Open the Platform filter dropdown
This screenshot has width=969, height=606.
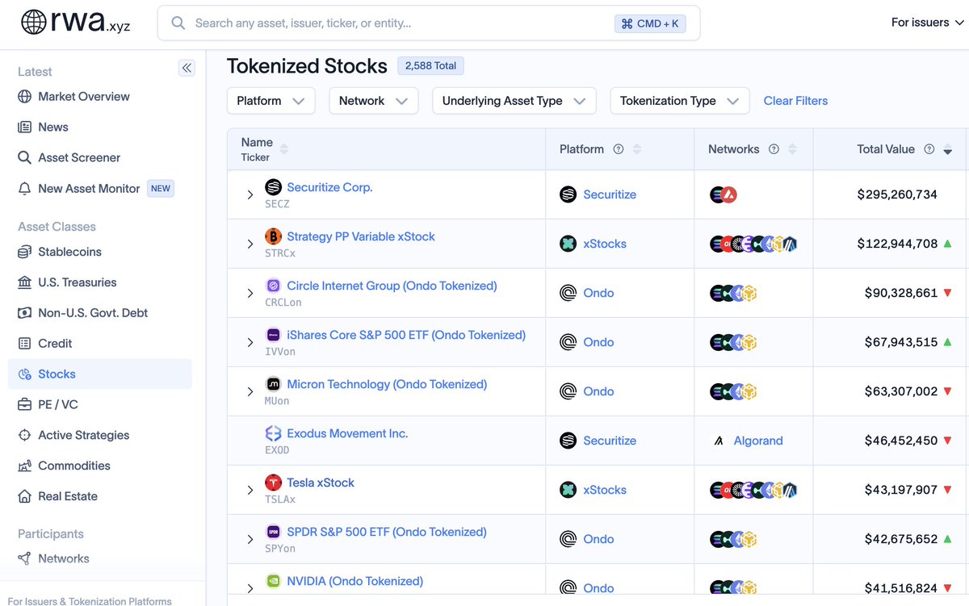[271, 101]
